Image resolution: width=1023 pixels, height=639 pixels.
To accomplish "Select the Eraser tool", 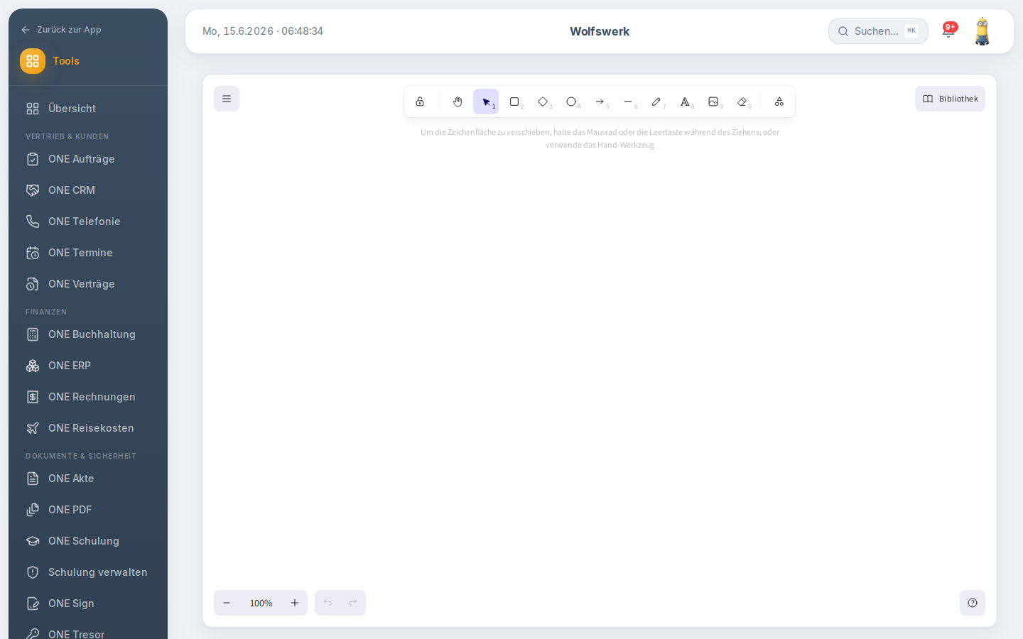I will [x=742, y=102].
